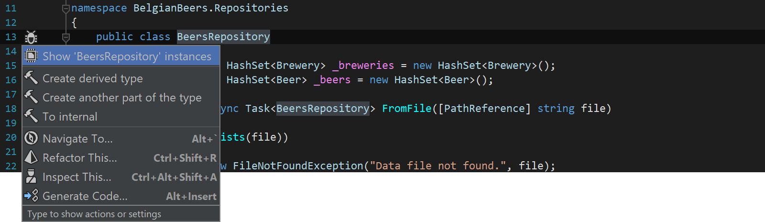This screenshot has width=765, height=222.
Task: Open Refactor This... from the popup
Action: click(121, 157)
